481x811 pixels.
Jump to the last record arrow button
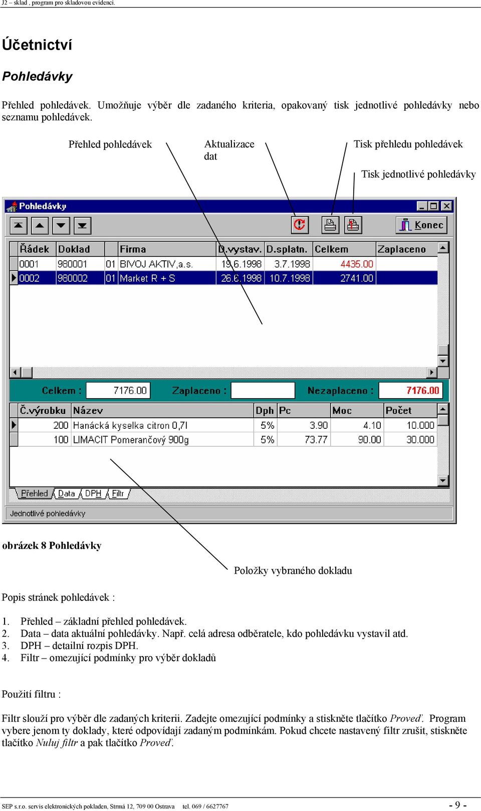[x=82, y=226]
